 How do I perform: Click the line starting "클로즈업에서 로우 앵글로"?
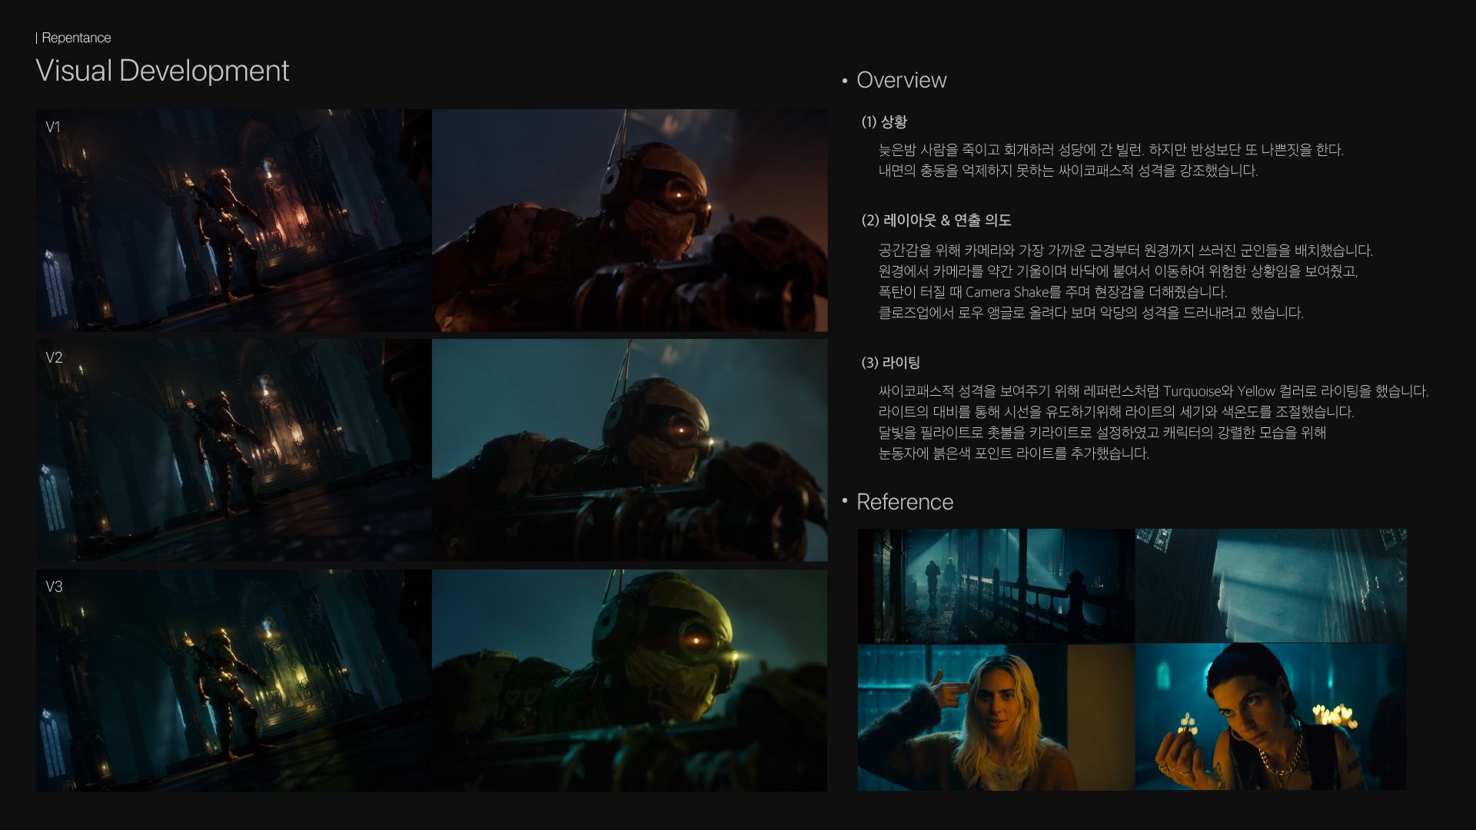pyautogui.click(x=1091, y=313)
